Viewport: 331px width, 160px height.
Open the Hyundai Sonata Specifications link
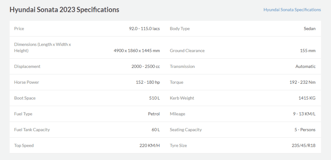(x=292, y=10)
